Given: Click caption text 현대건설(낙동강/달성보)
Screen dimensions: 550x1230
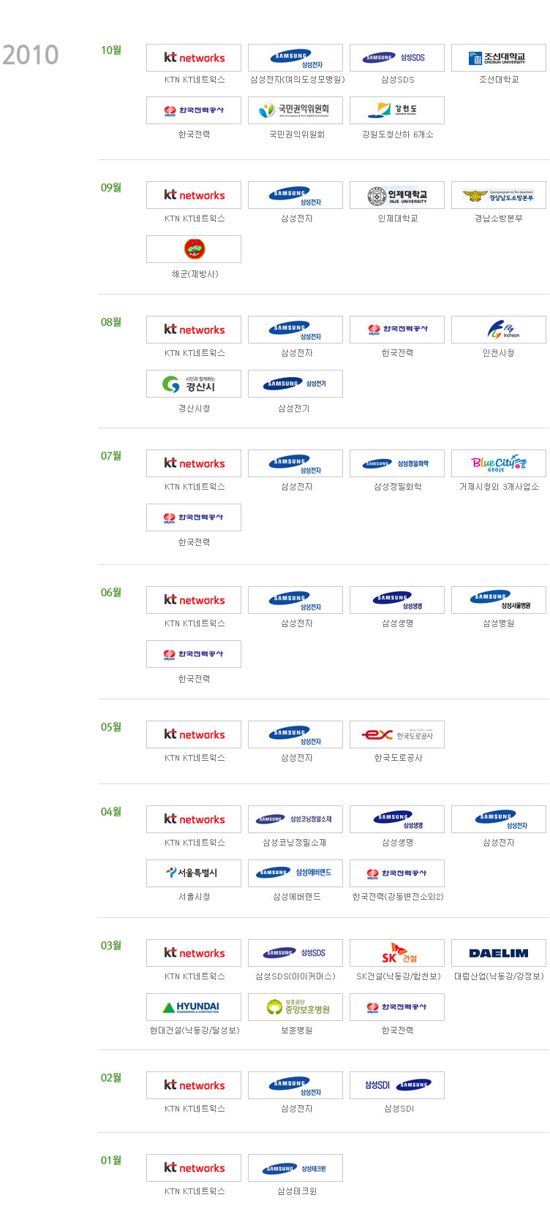Looking at the screenshot, I should coord(195,1030).
